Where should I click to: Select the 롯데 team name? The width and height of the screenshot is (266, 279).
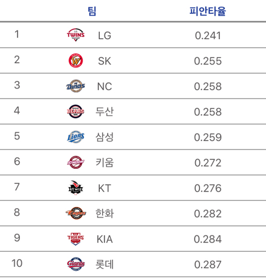pos(105,264)
